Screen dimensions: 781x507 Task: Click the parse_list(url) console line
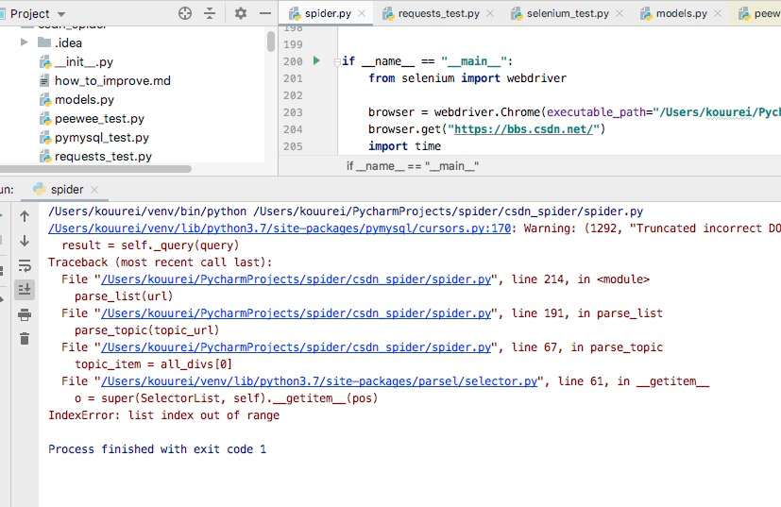[x=124, y=296]
